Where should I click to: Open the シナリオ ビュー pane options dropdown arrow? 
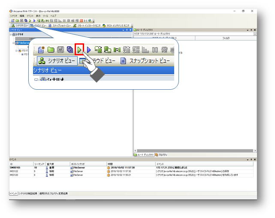(123, 30)
